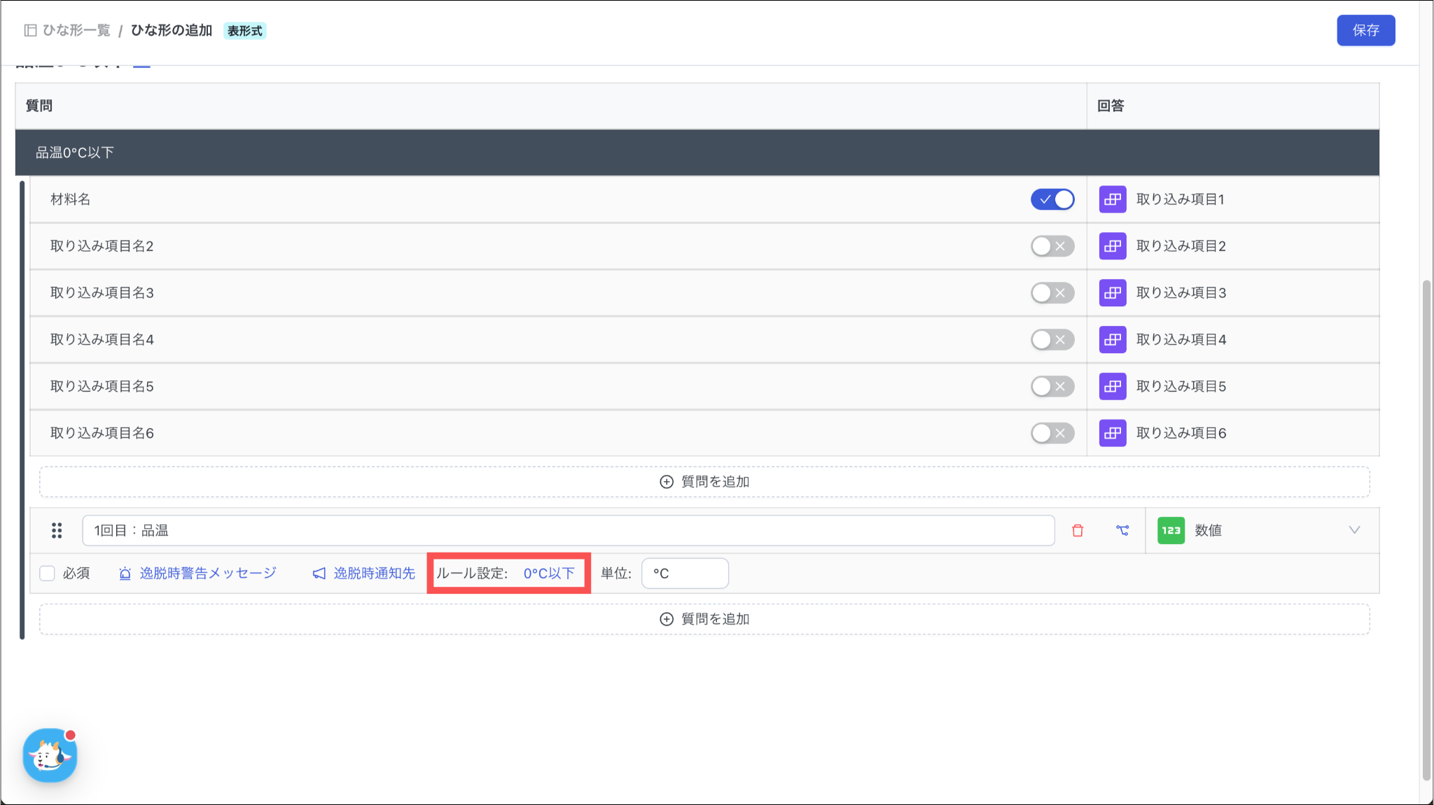Viewport: 1434px width, 805px height.
Task: Click the purple icon for 取り込み項目3
Action: pos(1113,293)
